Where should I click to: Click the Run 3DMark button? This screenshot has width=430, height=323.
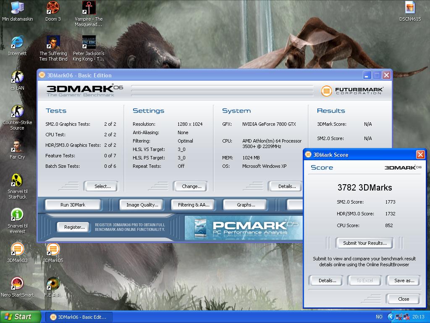(x=73, y=205)
